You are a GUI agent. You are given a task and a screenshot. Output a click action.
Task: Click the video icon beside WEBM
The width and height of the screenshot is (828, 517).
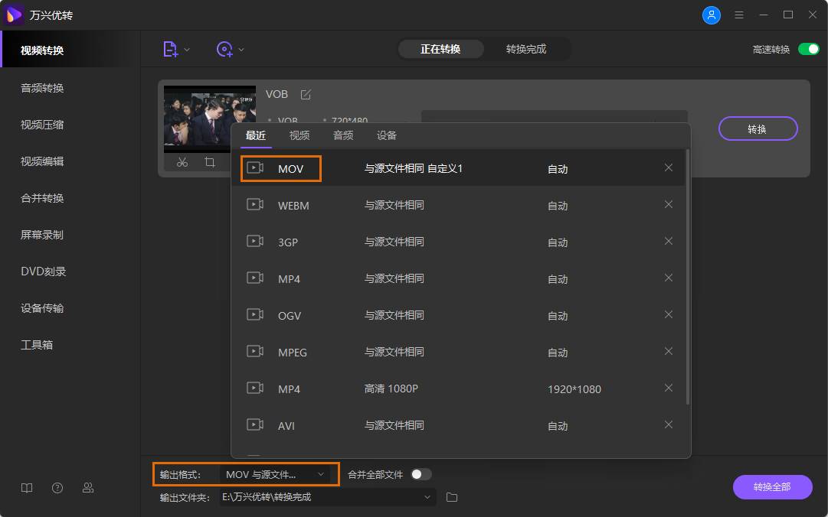coord(255,204)
